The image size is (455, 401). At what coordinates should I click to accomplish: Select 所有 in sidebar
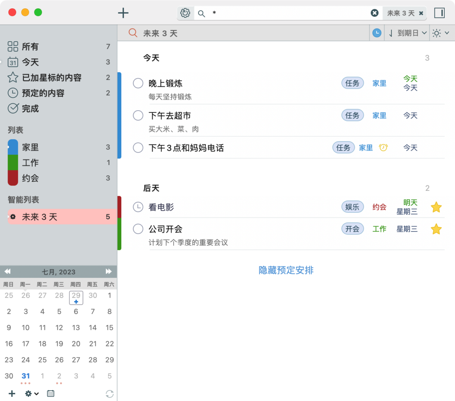59,47
